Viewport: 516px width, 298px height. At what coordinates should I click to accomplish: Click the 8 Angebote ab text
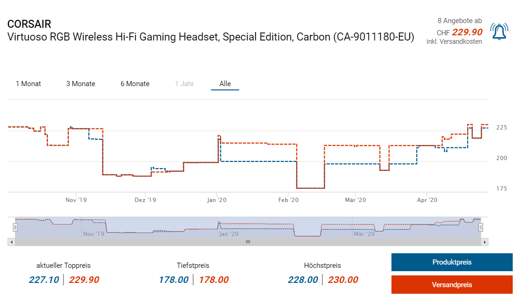459,21
